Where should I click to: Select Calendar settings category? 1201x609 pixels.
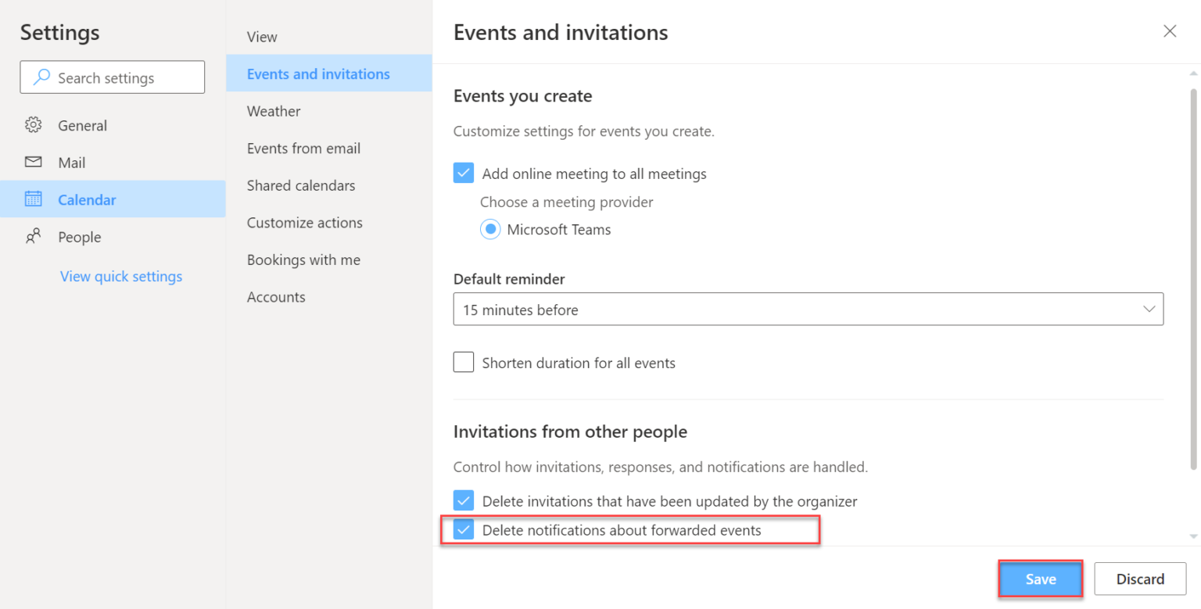[113, 199]
